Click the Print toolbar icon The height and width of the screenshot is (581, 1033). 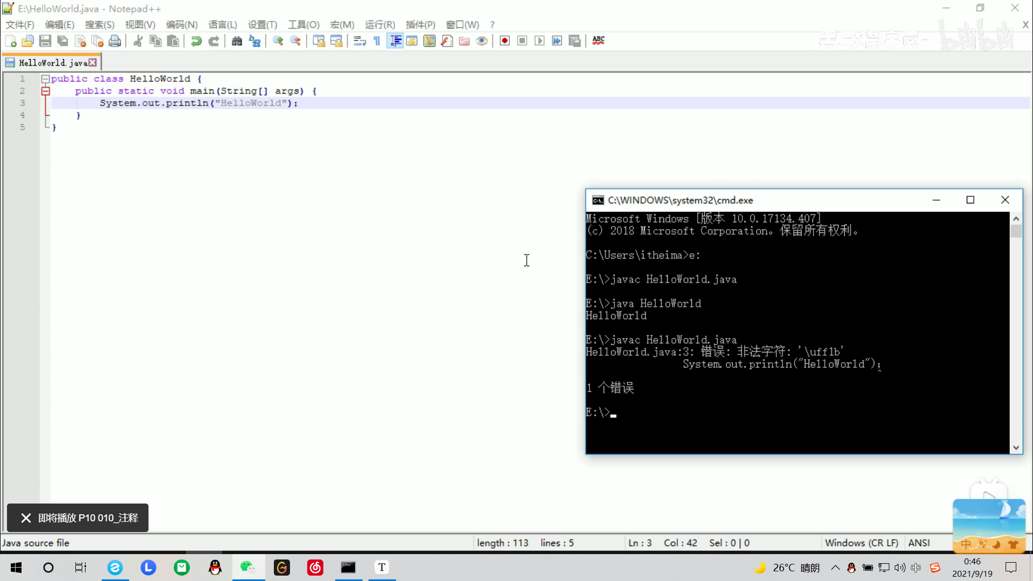115,41
